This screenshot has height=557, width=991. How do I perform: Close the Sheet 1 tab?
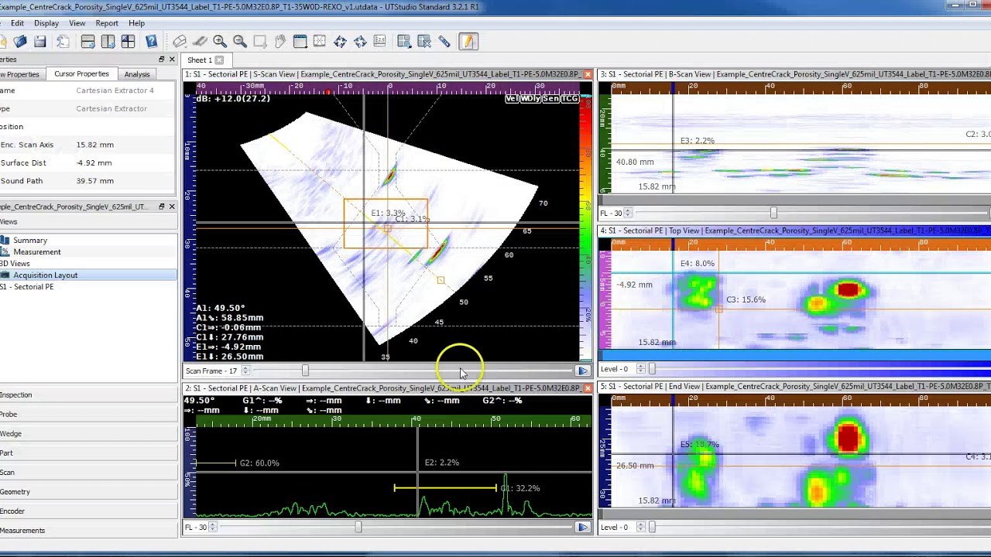219,60
